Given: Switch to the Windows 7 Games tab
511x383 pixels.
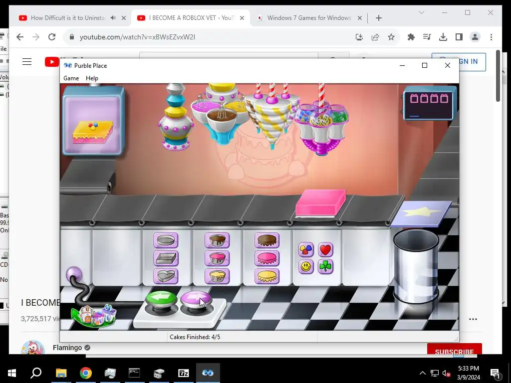Looking at the screenshot, I should click(x=308, y=18).
